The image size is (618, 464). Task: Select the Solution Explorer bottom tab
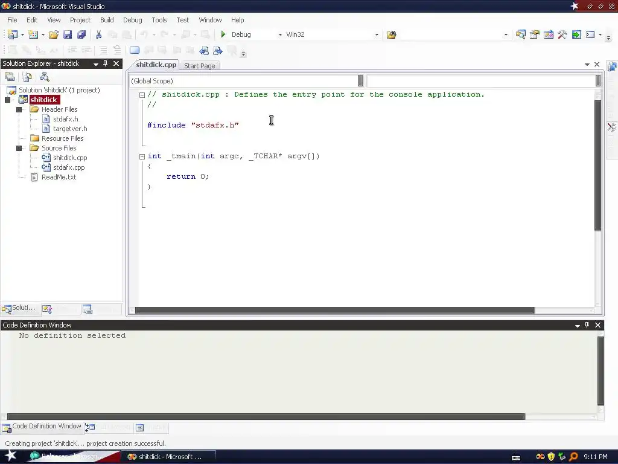[x=21, y=309]
